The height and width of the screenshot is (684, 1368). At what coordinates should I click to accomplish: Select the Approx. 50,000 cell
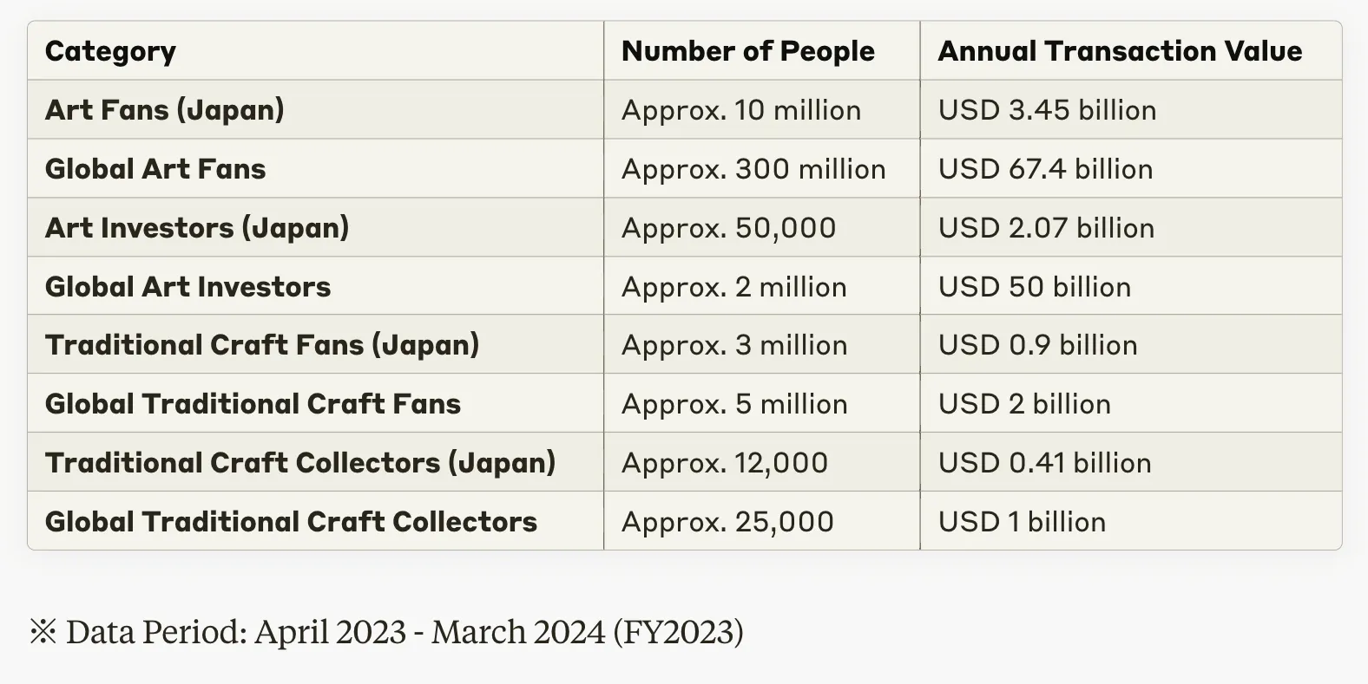(x=728, y=228)
